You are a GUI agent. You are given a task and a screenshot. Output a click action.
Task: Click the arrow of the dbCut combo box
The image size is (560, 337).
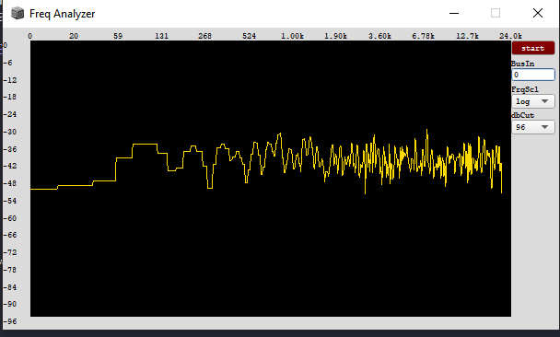(544, 127)
